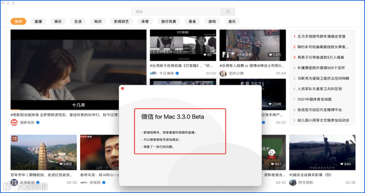
Task: Click the heart icon showing 85 likes
Action: [204, 55]
